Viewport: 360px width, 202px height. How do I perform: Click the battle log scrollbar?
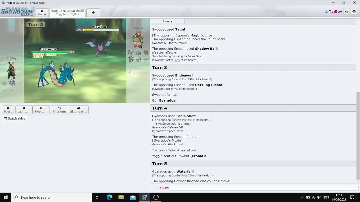pyautogui.click(x=358, y=136)
